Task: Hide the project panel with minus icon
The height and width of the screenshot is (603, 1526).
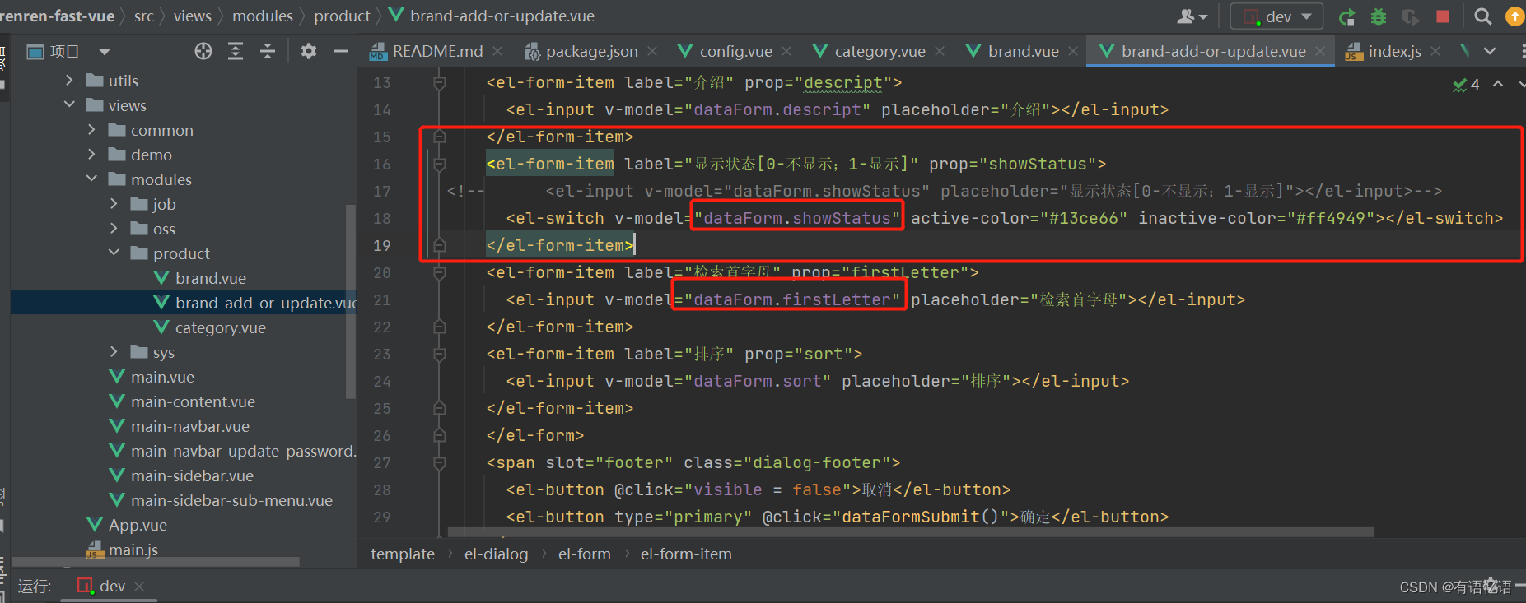Action: [341, 52]
